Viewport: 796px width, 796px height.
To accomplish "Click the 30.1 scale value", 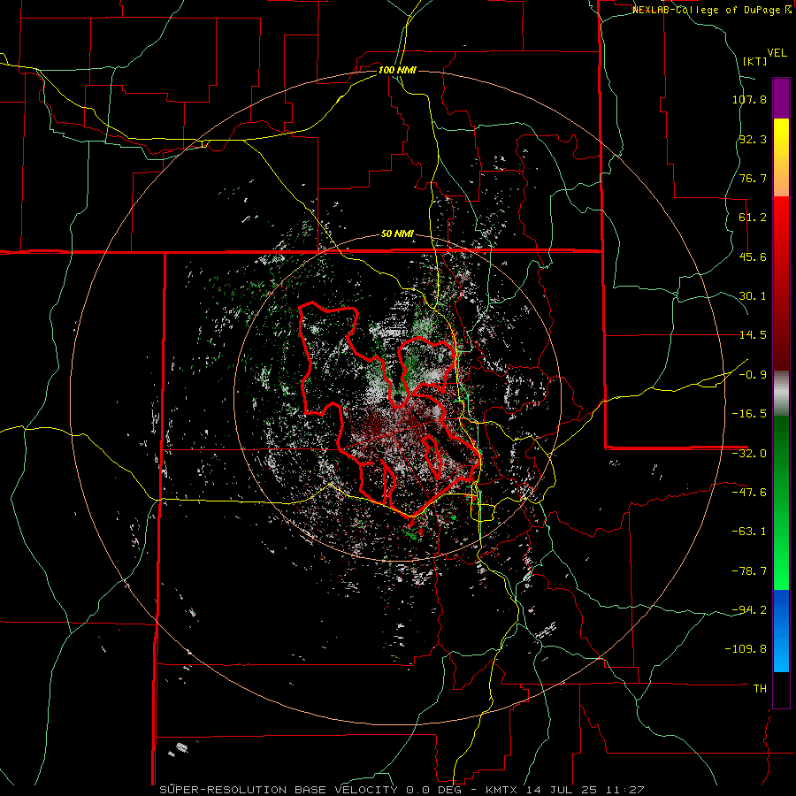I will pos(753,296).
